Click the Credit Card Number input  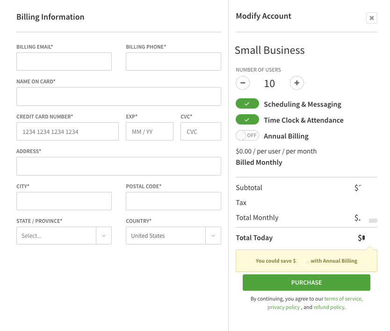(x=67, y=132)
